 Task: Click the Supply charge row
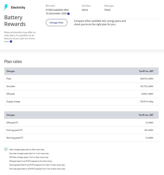coord(81,101)
